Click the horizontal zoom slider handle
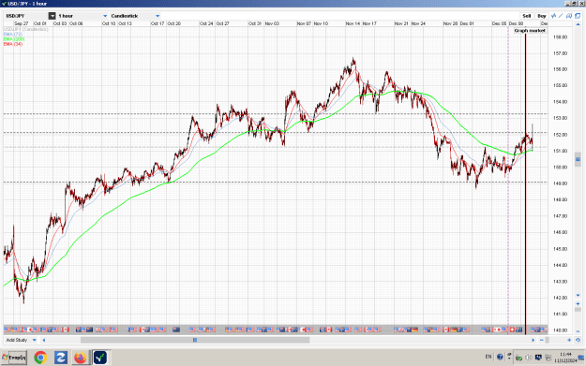The image size is (586, 366). 548,340
